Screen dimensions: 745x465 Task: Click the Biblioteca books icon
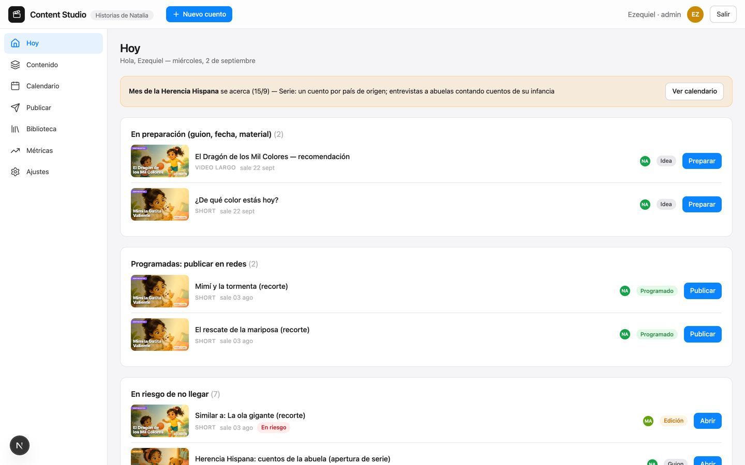[16, 129]
